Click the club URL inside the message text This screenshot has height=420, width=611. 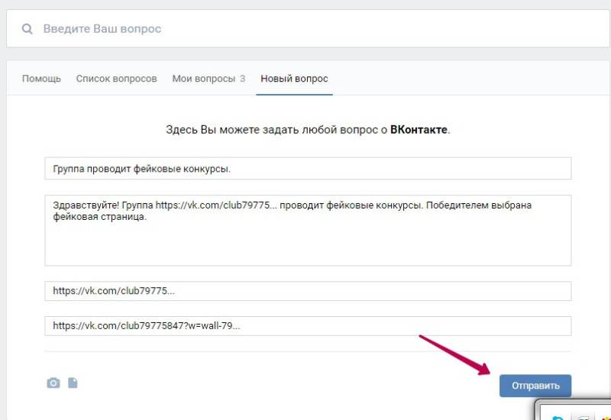[213, 205]
